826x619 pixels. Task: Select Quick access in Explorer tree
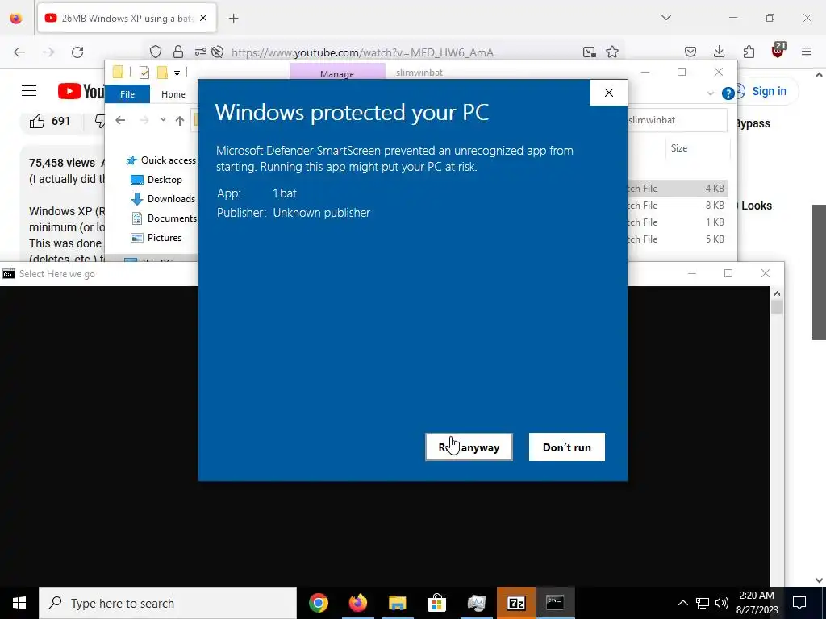point(161,160)
